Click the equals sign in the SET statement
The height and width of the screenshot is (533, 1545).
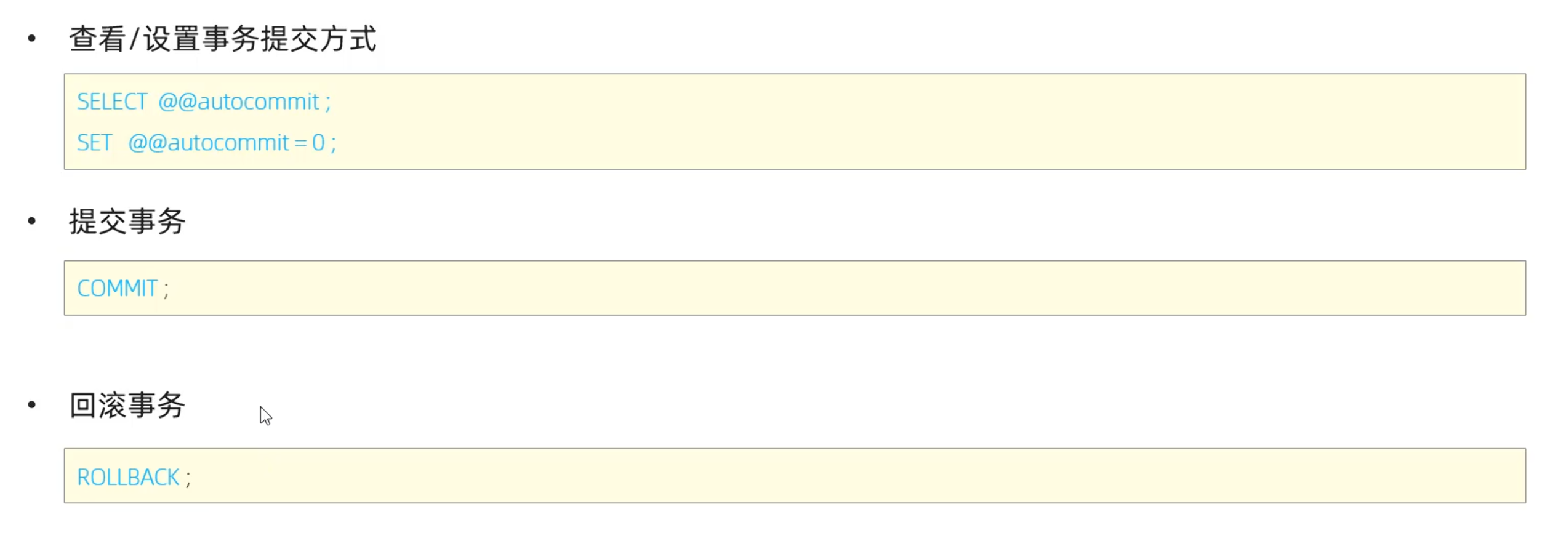tap(300, 143)
